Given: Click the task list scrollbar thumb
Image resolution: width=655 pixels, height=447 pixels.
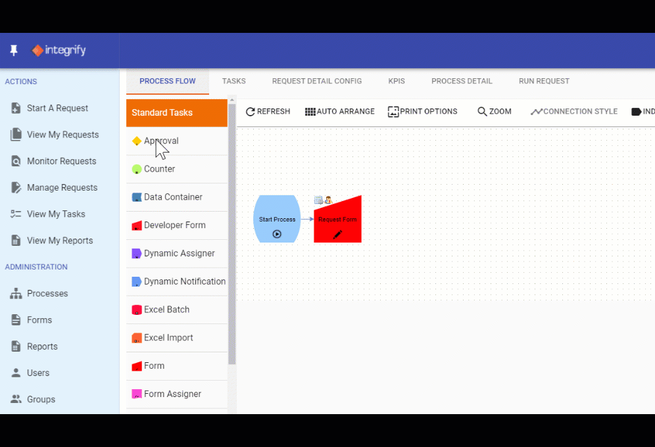Looking at the screenshot, I should 232,234.
